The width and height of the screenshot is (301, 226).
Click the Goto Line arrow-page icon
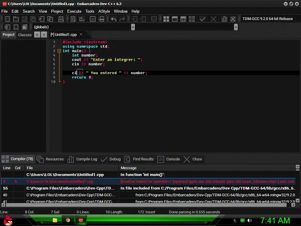(x=101, y=19)
